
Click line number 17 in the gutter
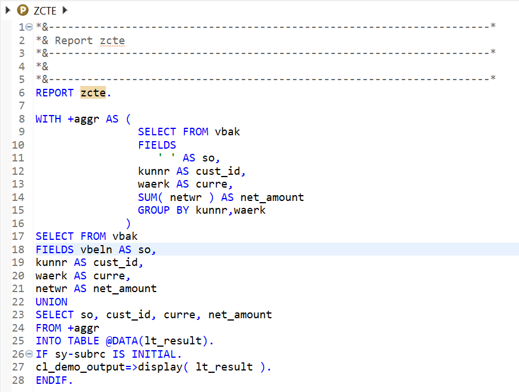(x=18, y=236)
